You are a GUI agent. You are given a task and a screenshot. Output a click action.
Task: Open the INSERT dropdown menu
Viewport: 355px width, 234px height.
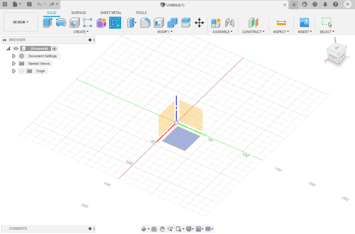[x=305, y=32]
